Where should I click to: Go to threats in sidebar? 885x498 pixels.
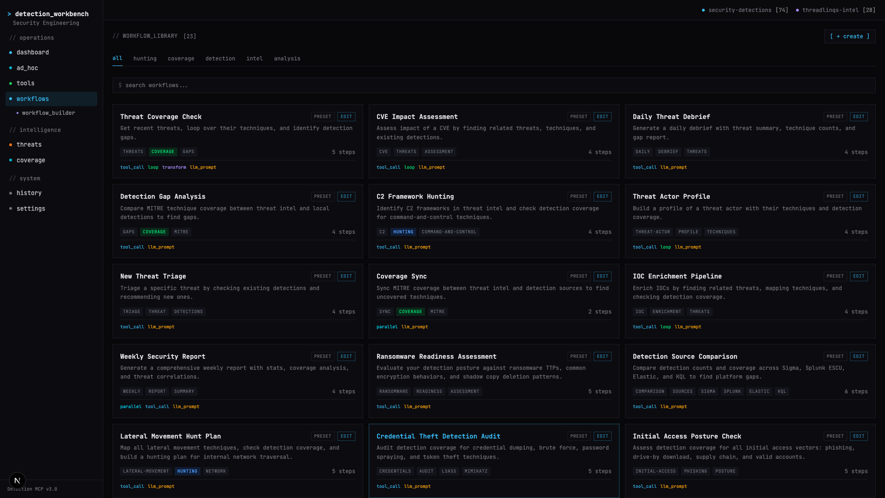coord(51,145)
